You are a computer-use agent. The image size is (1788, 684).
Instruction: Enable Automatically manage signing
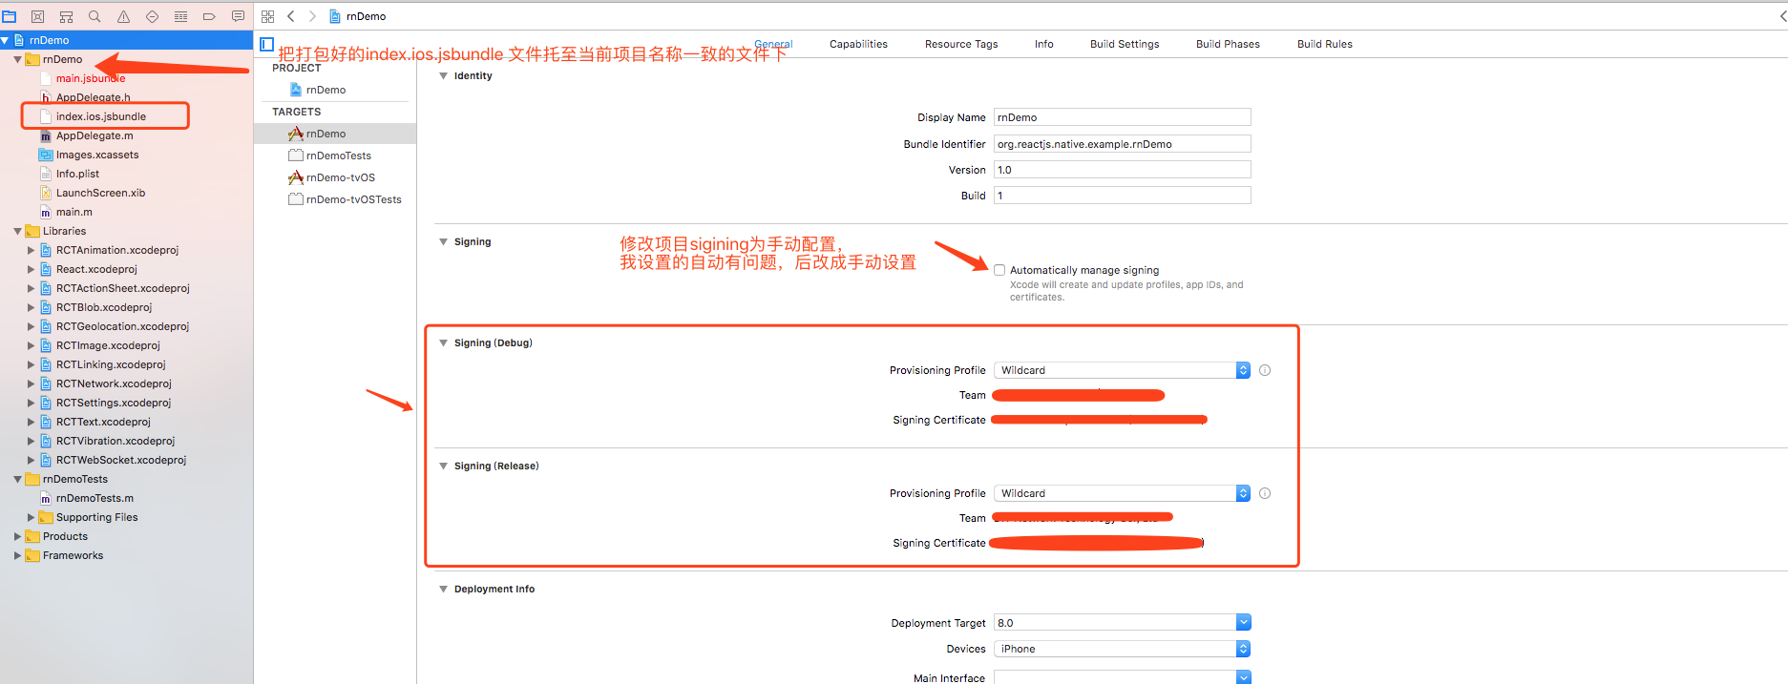click(x=999, y=270)
